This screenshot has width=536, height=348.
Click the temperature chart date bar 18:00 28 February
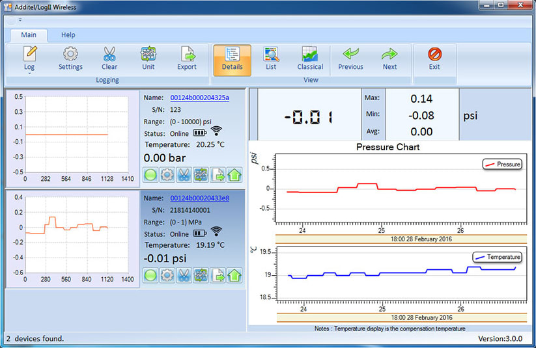[402, 317]
